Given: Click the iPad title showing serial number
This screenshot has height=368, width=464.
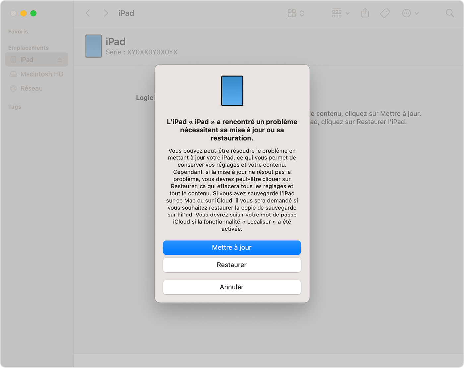Looking at the screenshot, I should coord(115,42).
